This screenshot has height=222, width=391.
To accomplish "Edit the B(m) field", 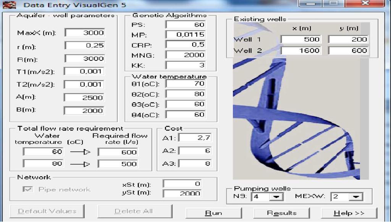I will click(84, 111).
